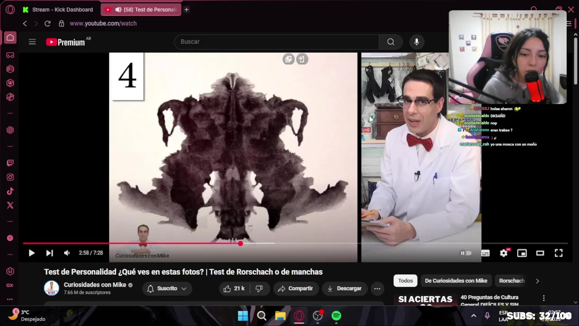Open sidebar three-dots setup menu
579x326 pixels.
click(10, 299)
